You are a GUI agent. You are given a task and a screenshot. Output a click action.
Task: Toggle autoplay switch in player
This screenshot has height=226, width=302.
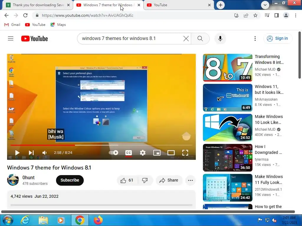click(x=114, y=153)
